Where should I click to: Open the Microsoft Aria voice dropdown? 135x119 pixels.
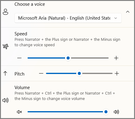(68, 18)
